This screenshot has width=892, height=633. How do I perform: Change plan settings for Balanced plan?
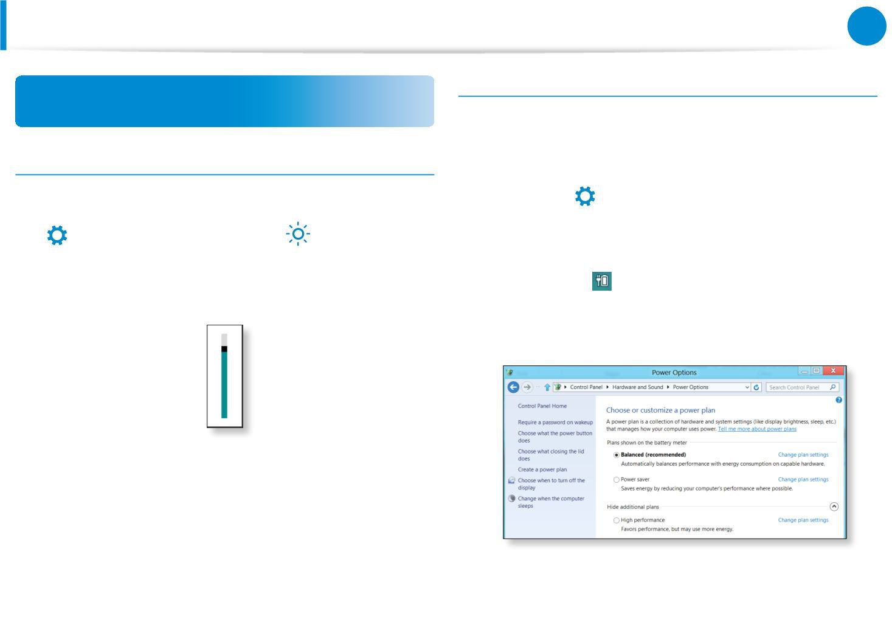pyautogui.click(x=803, y=455)
